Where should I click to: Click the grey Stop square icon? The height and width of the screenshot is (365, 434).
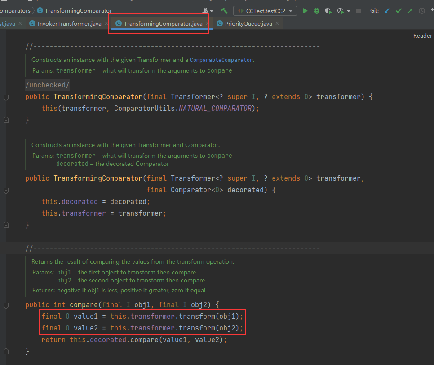point(359,11)
